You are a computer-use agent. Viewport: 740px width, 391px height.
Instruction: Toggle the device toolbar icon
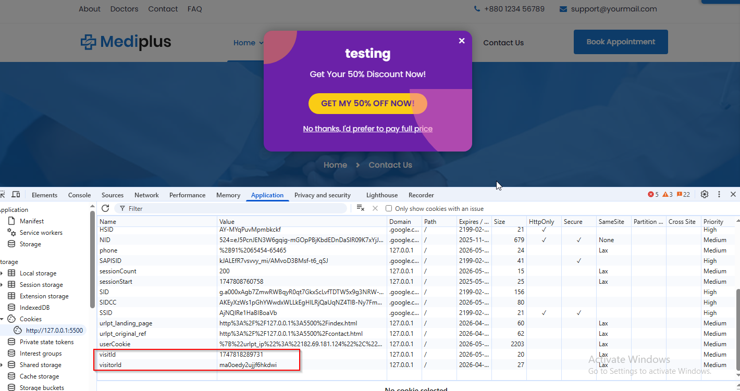(x=16, y=195)
